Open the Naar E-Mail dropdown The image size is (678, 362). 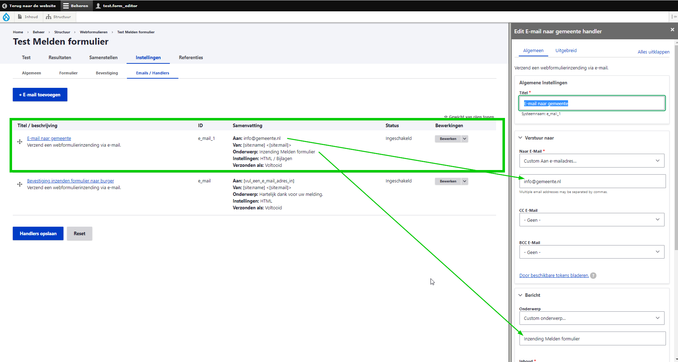(591, 161)
